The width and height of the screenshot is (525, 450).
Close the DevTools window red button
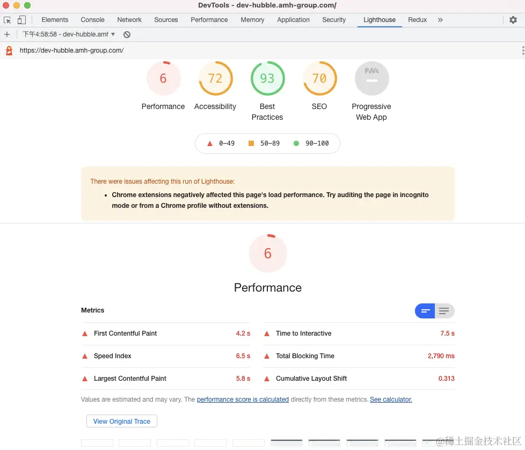[x=6, y=5]
